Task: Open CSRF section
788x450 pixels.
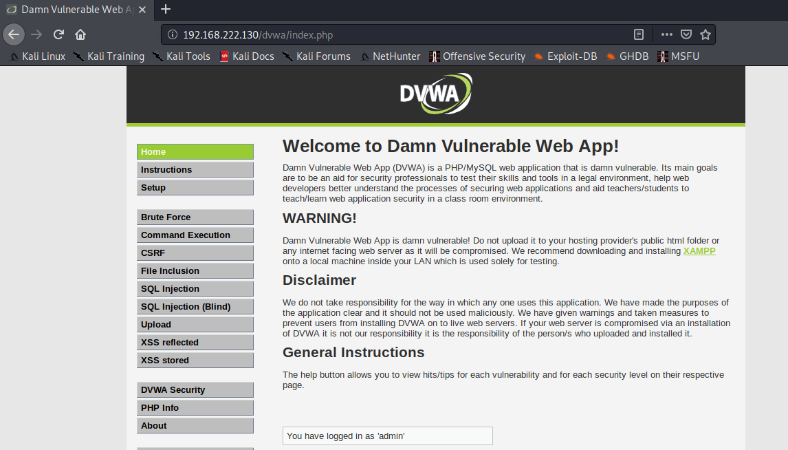Action: tap(195, 253)
